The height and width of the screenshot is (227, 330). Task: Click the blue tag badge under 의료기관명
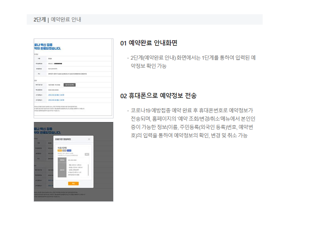pyautogui.click(x=69, y=151)
